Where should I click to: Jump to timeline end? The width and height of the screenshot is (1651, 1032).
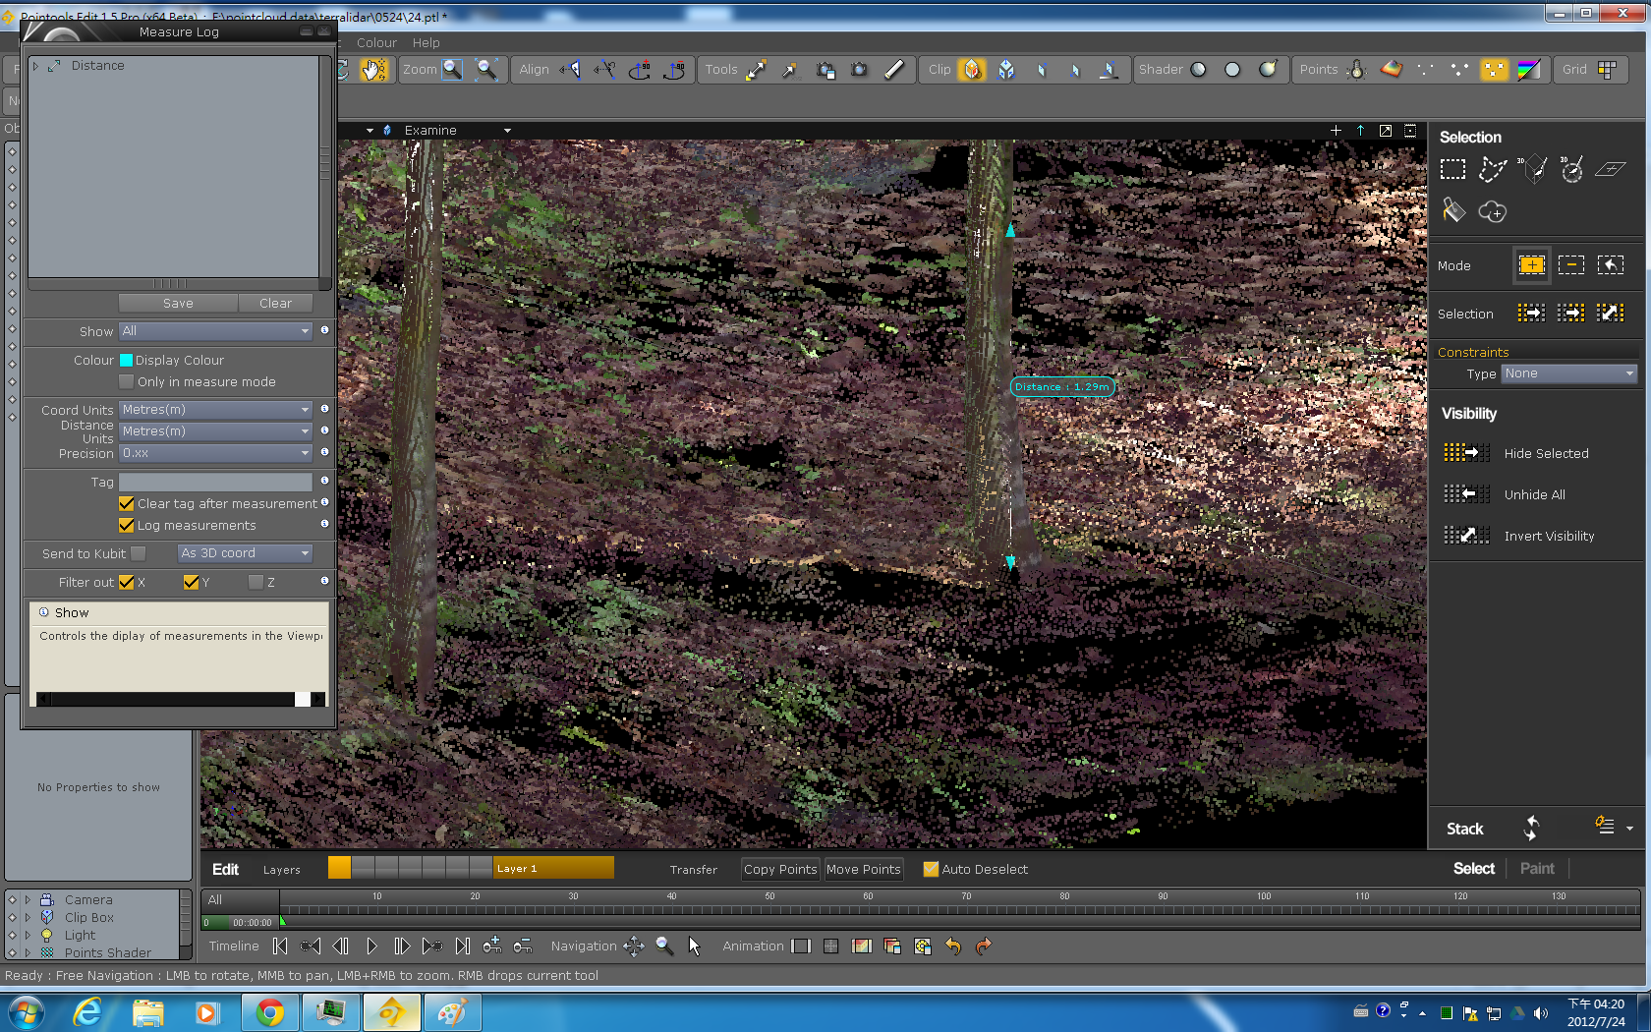[x=463, y=946]
